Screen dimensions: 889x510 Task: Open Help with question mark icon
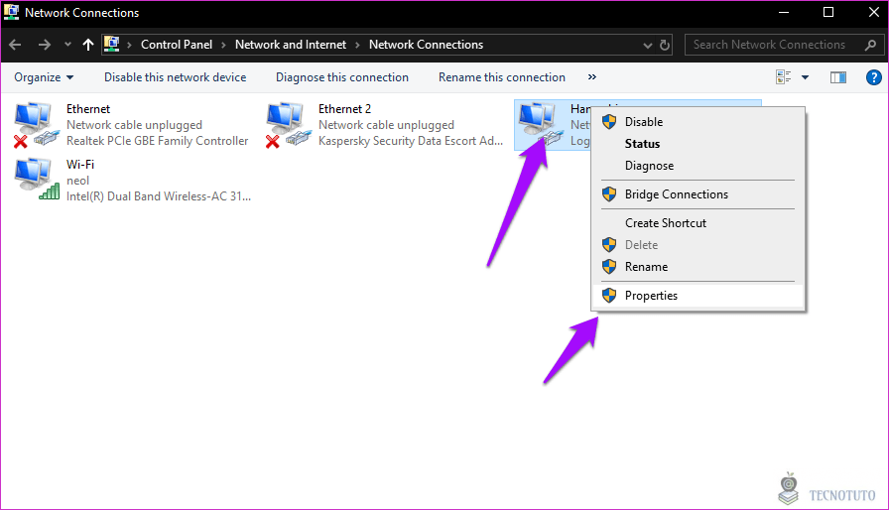[874, 77]
